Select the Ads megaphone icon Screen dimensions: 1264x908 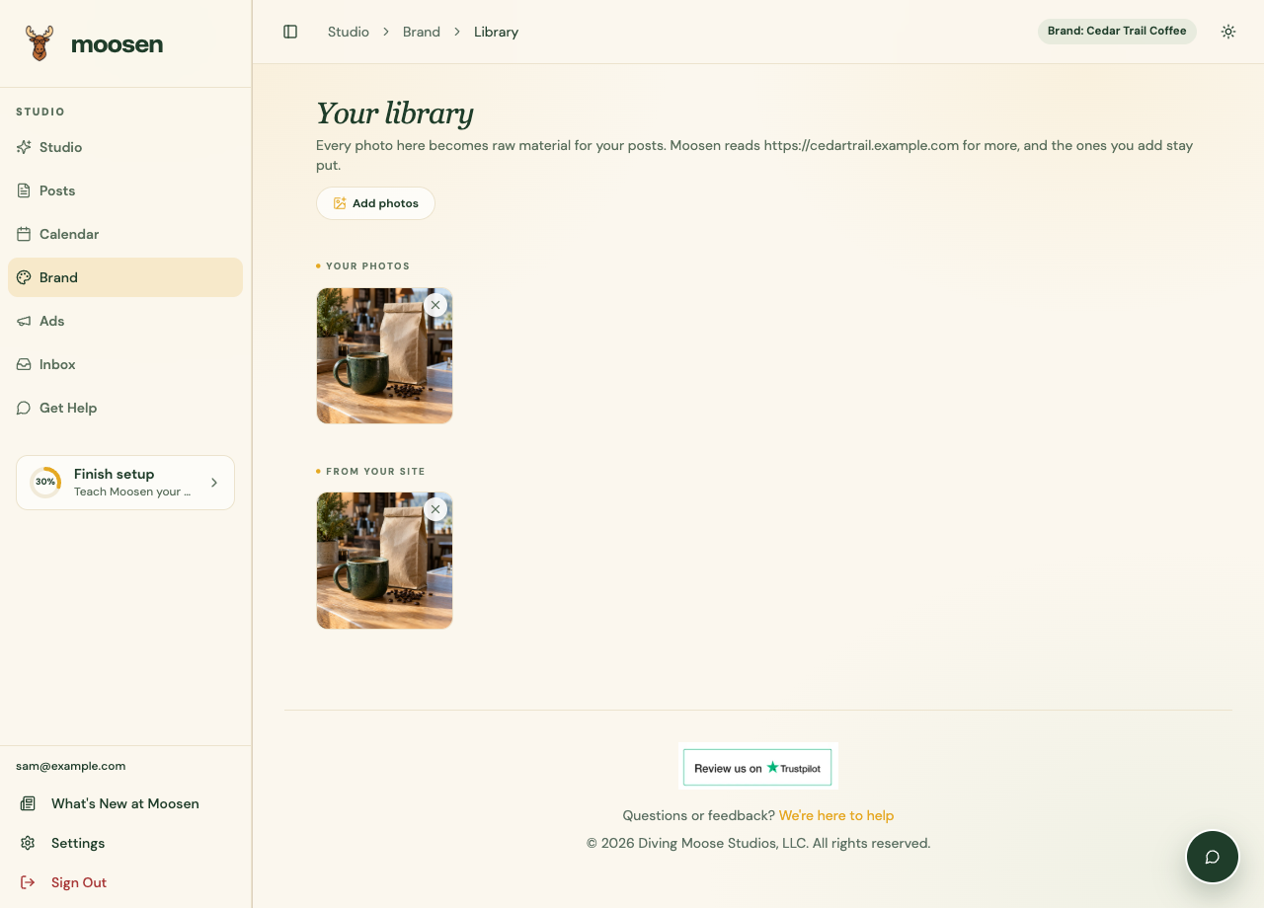(24, 321)
